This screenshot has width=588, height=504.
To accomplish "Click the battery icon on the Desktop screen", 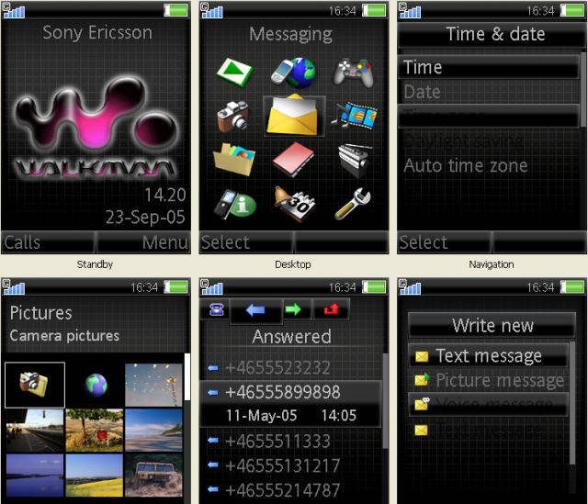I will (x=374, y=10).
